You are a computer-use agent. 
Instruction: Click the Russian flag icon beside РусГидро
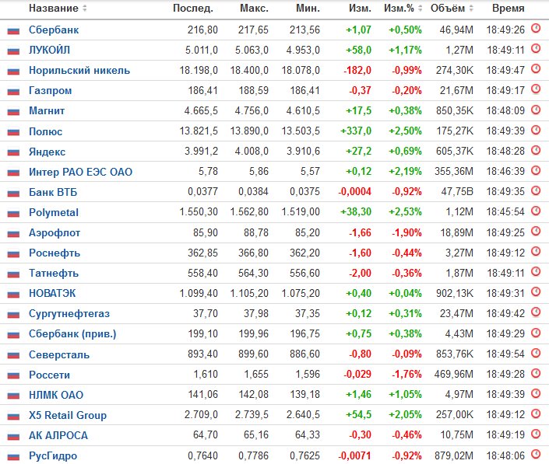click(13, 457)
